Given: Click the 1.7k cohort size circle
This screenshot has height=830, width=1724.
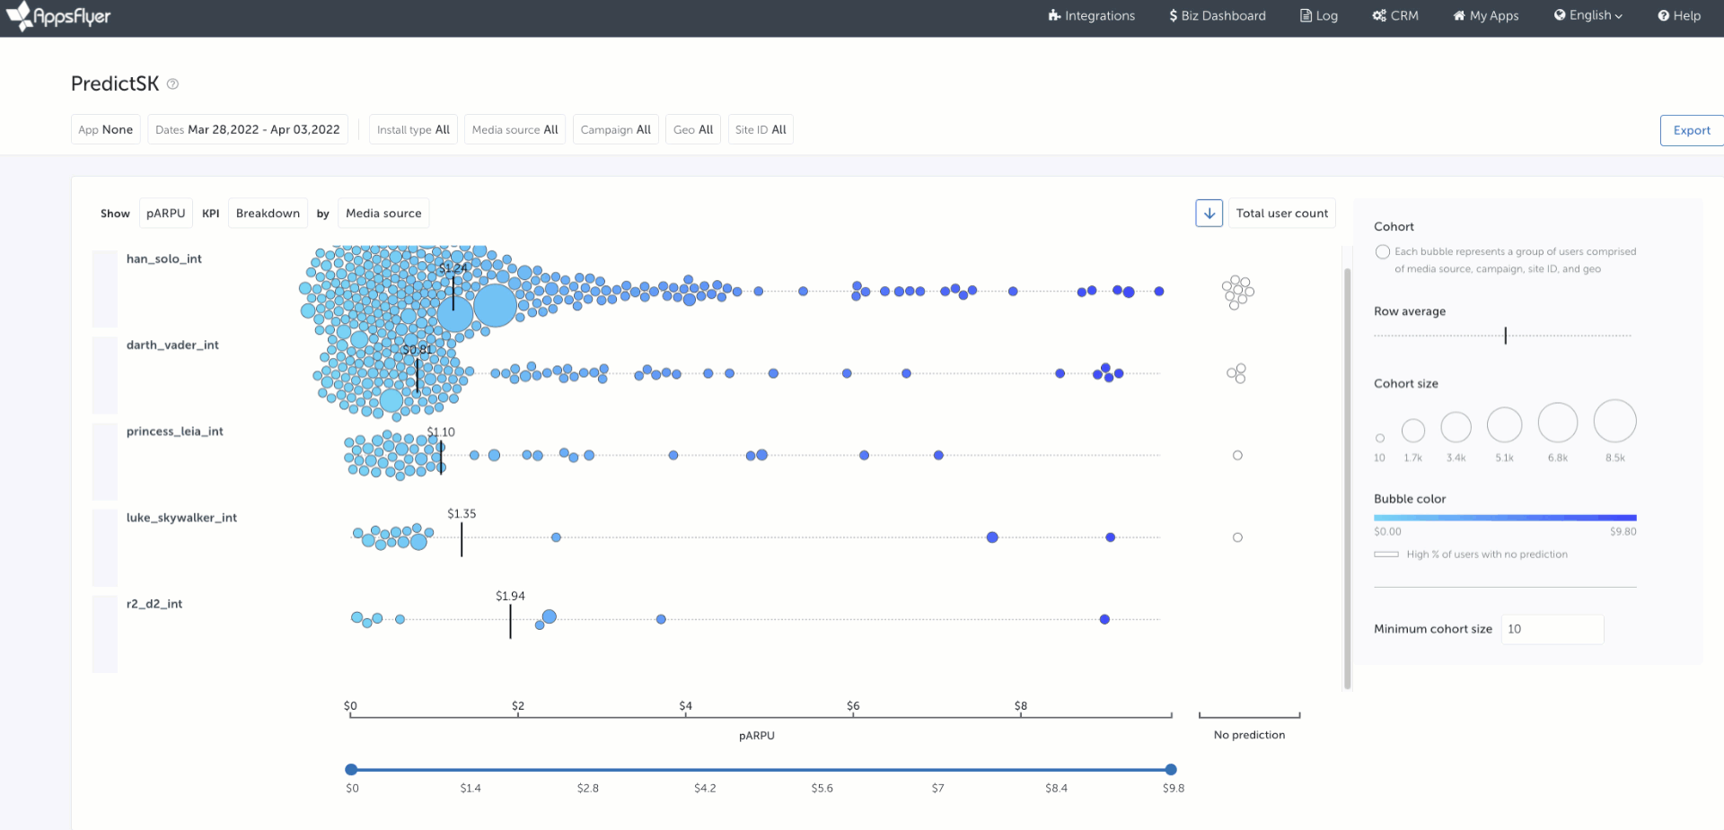Looking at the screenshot, I should 1413,431.
